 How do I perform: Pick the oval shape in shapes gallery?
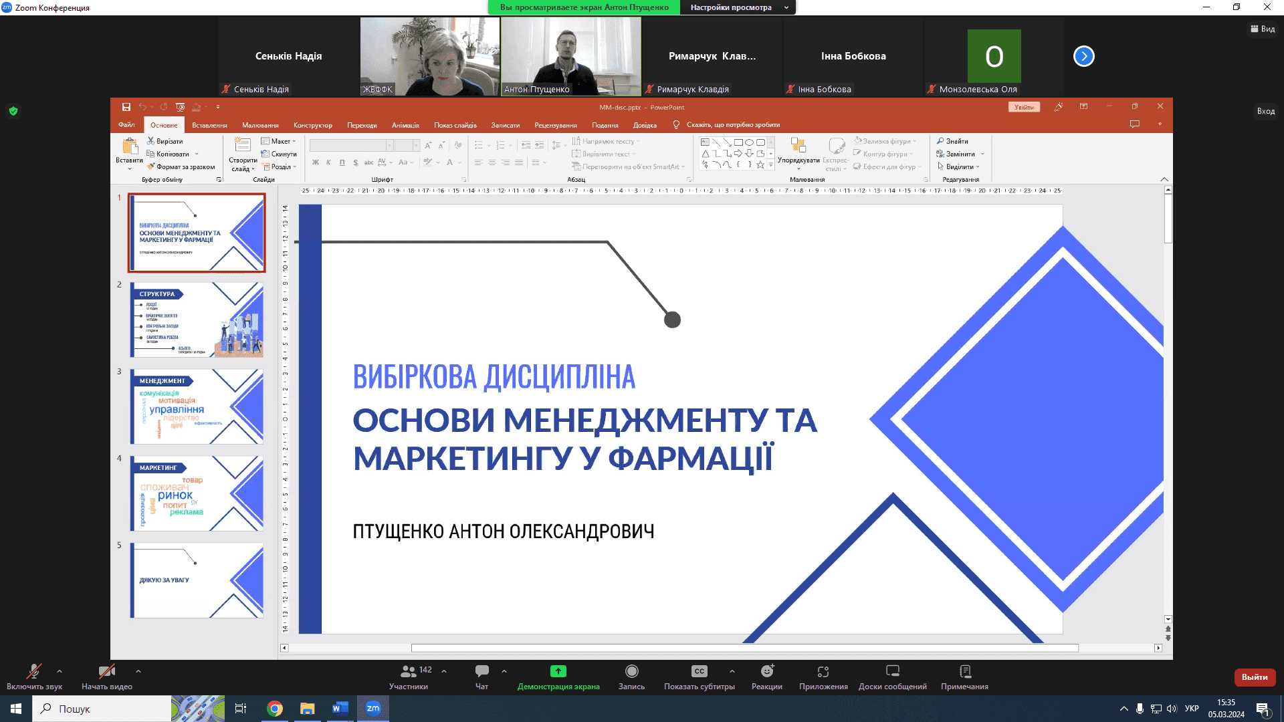point(750,142)
